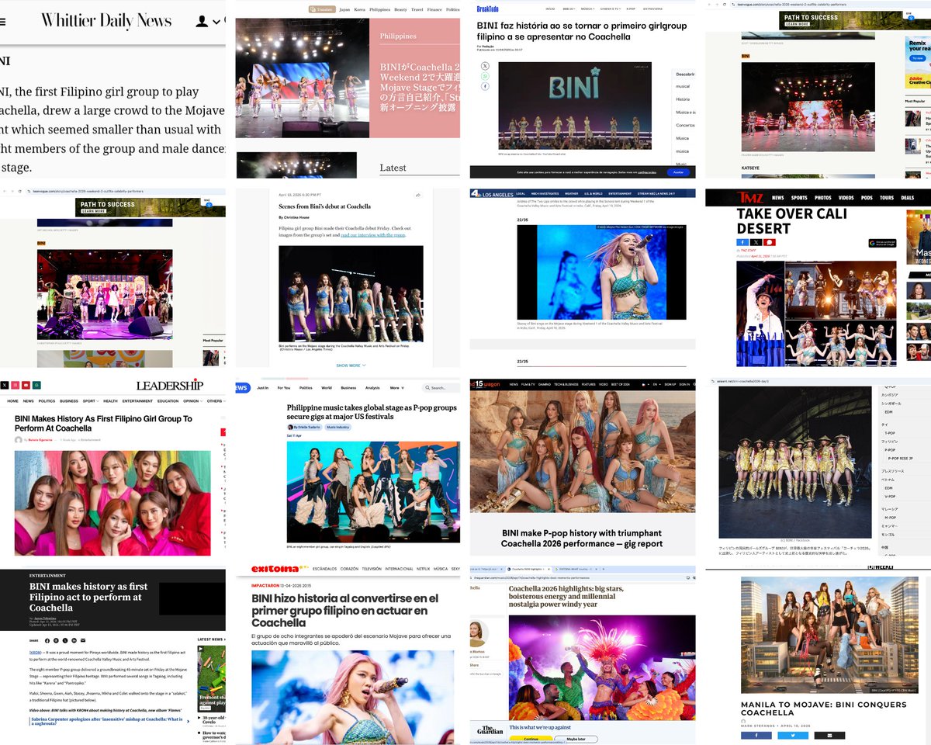Screen dimensions: 931x745
Task: Click the Google preferred source button on TMZ
Action: [x=883, y=243]
